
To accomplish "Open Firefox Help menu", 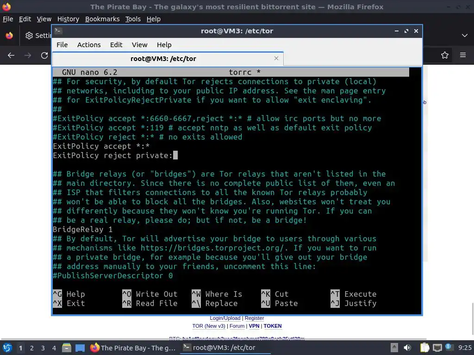I will coord(154,18).
